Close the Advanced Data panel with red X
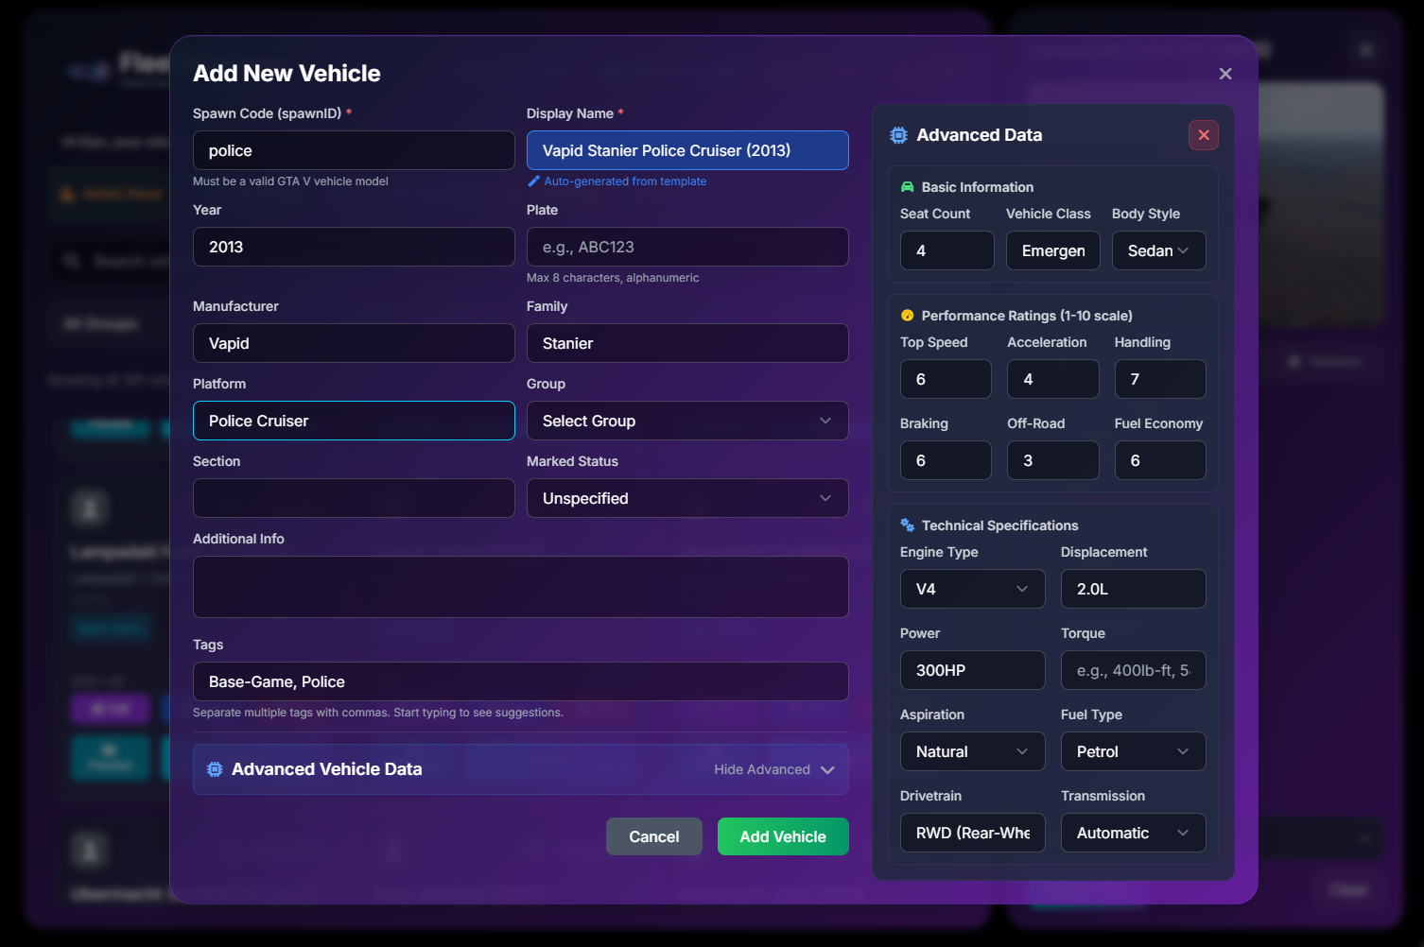The height and width of the screenshot is (947, 1424). tap(1203, 135)
